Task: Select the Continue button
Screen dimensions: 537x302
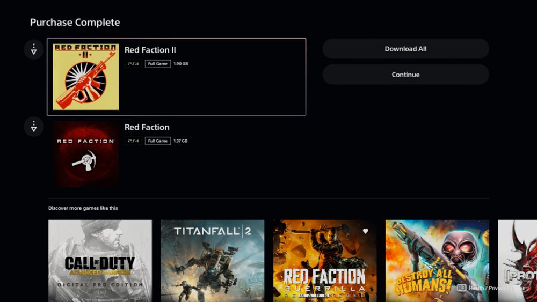Action: [x=405, y=75]
